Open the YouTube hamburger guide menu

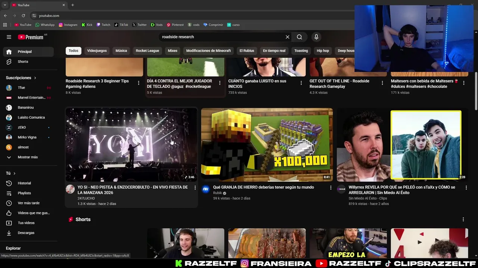pyautogui.click(x=9, y=37)
